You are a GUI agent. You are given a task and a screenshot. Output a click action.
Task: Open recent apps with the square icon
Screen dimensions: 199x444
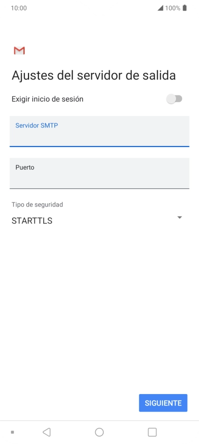152,432
